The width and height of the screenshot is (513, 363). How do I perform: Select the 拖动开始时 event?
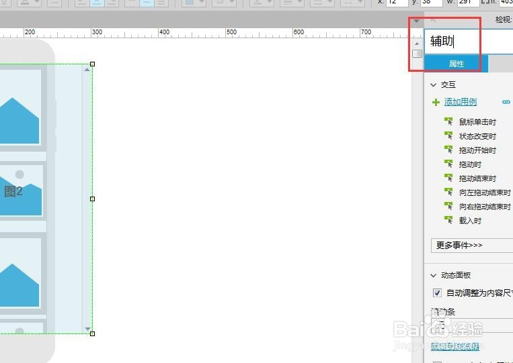(x=477, y=150)
